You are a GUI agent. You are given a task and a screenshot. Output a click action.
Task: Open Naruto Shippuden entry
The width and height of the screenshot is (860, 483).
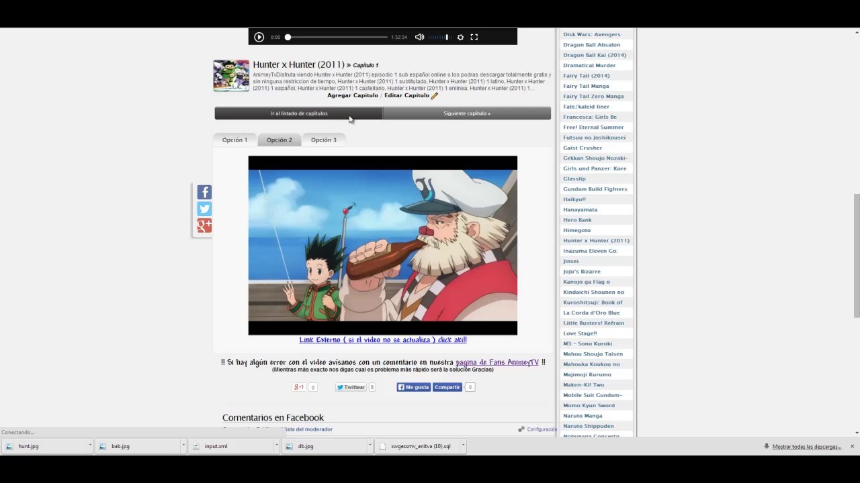(589, 426)
